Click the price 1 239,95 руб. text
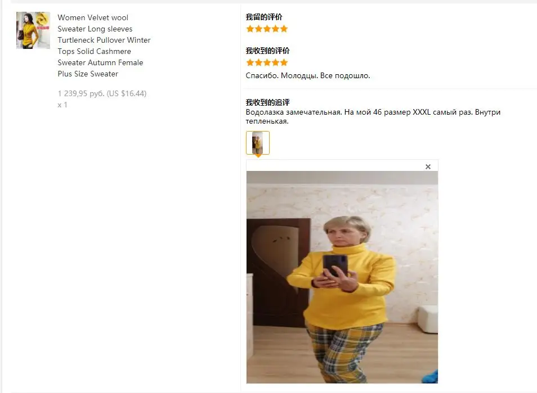The image size is (537, 393). (x=81, y=93)
